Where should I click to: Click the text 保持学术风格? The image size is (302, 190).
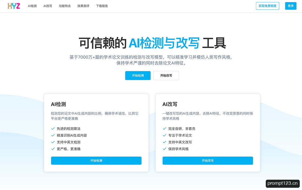pyautogui.click(x=178, y=149)
